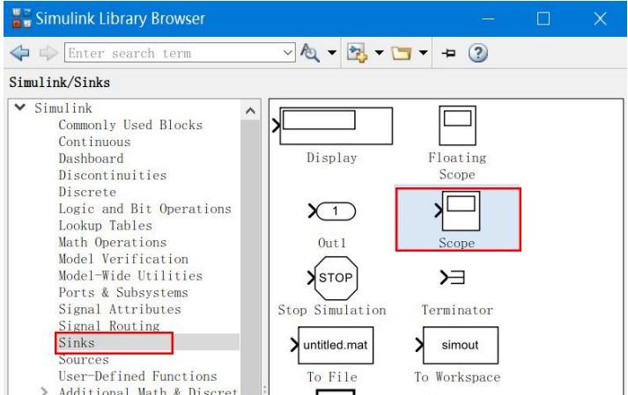Open the new model dropdown arrow
Image resolution: width=628 pixels, height=395 pixels.
(380, 53)
